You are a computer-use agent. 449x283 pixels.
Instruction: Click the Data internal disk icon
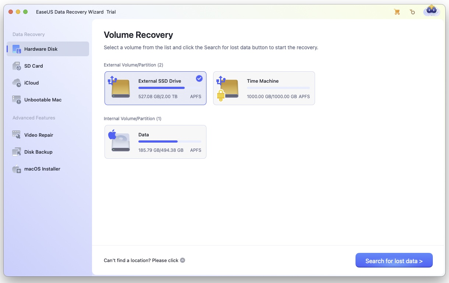(119, 141)
